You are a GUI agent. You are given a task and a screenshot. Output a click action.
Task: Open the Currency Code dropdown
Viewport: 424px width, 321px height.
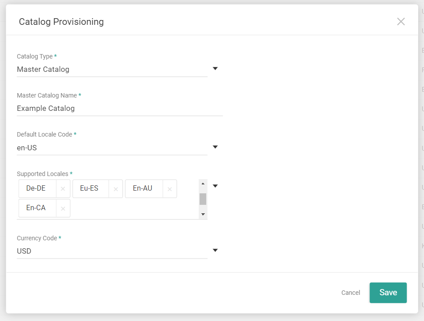point(215,250)
